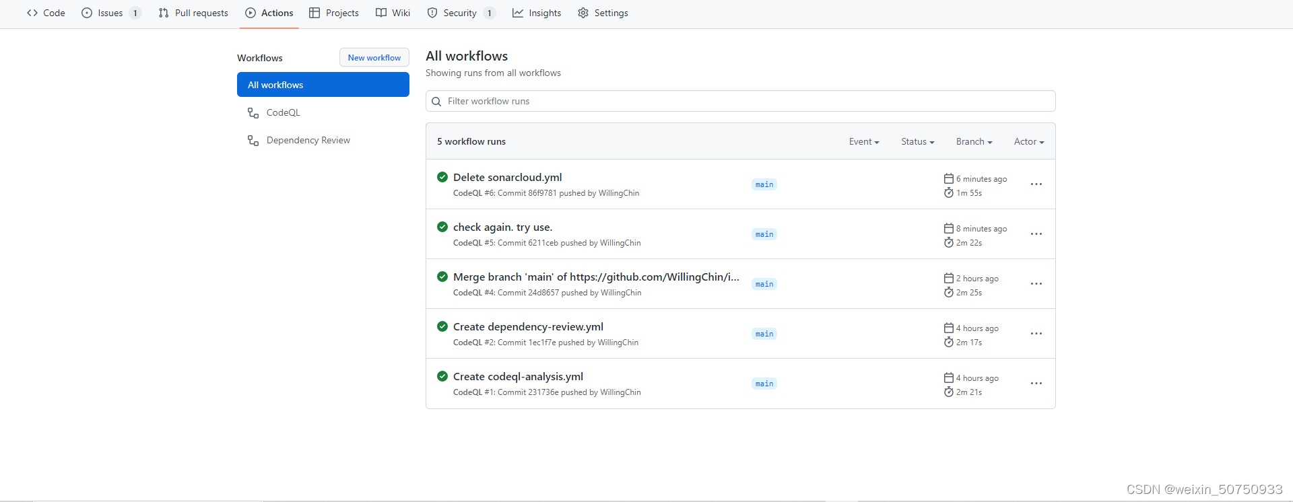Click success icon for Create codeql-analysis.yml

442,376
